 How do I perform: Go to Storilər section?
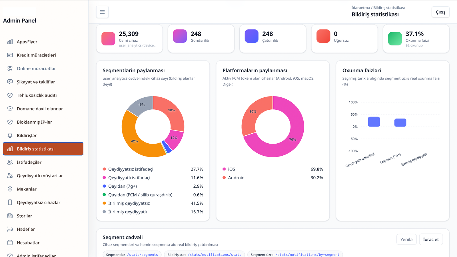(43, 216)
